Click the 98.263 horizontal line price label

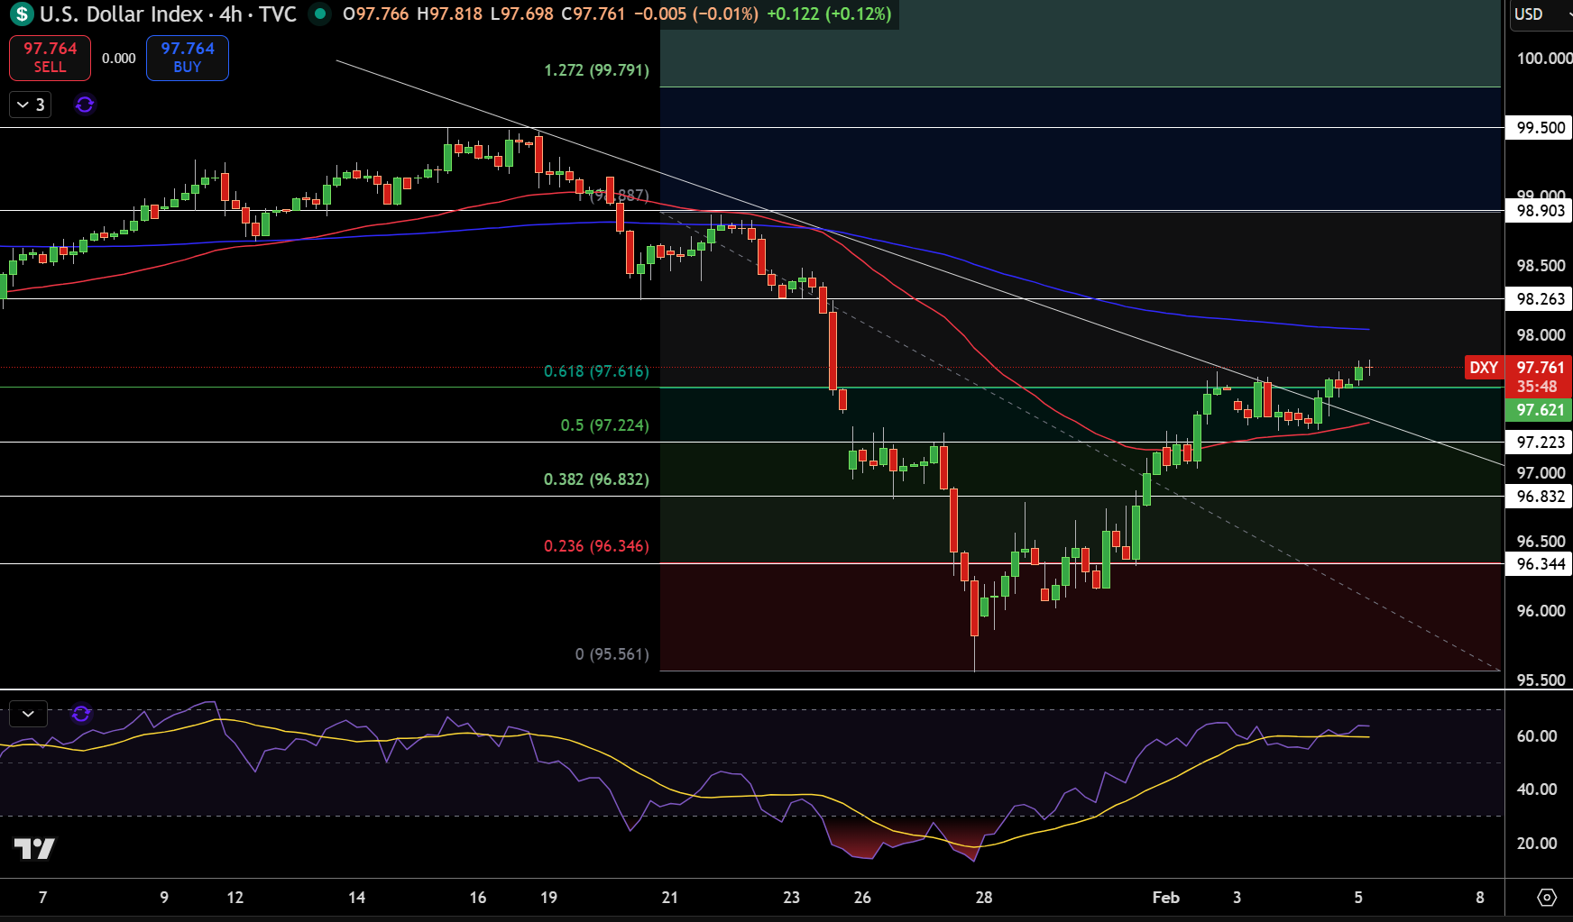coord(1540,299)
